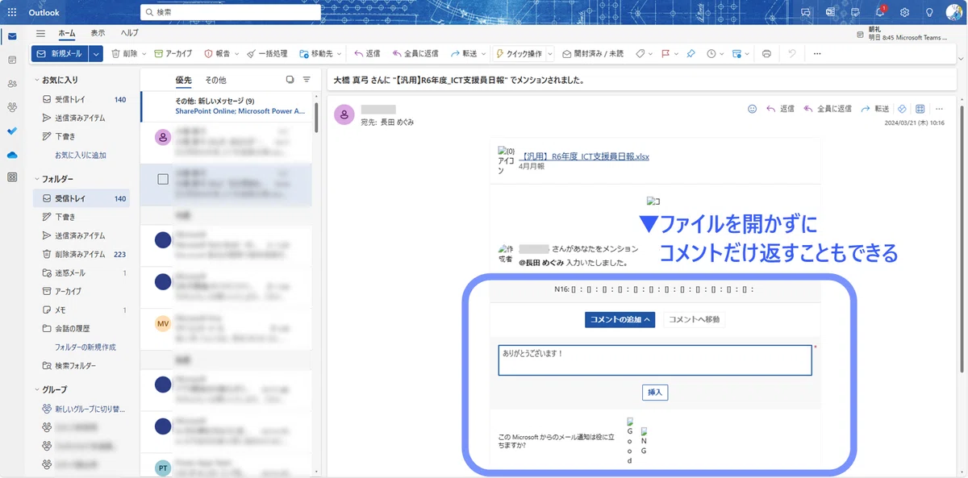The image size is (968, 478).
Task: Click in the comment text box
Action: [655, 360]
